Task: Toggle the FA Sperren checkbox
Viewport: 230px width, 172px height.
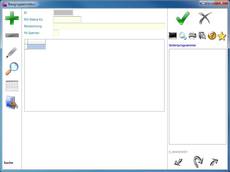Action: pos(56,33)
